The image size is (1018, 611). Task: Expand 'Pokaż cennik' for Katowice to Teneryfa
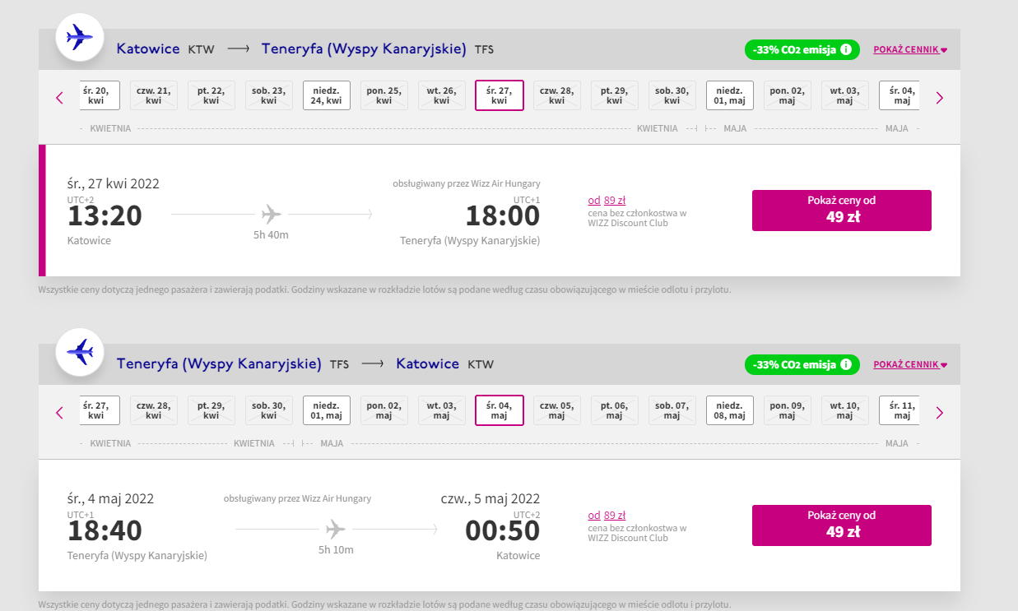[910, 49]
